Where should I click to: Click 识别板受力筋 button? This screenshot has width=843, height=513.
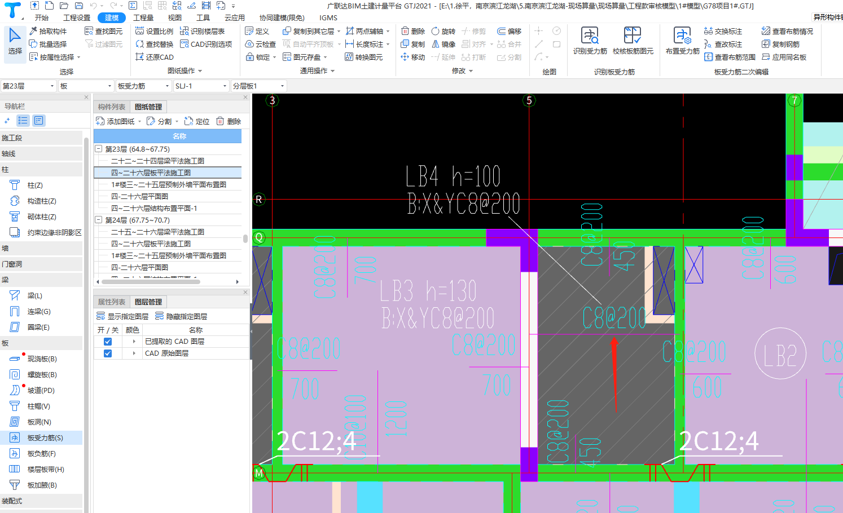[x=590, y=41]
